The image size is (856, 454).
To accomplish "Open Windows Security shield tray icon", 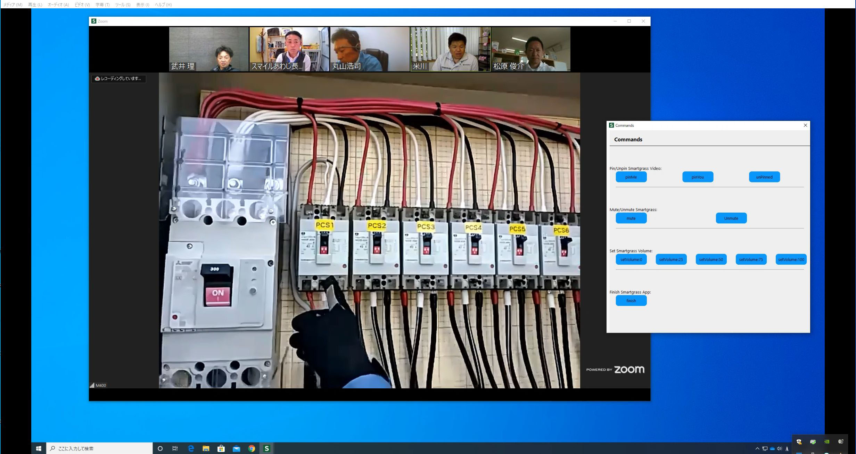I will pos(799,442).
